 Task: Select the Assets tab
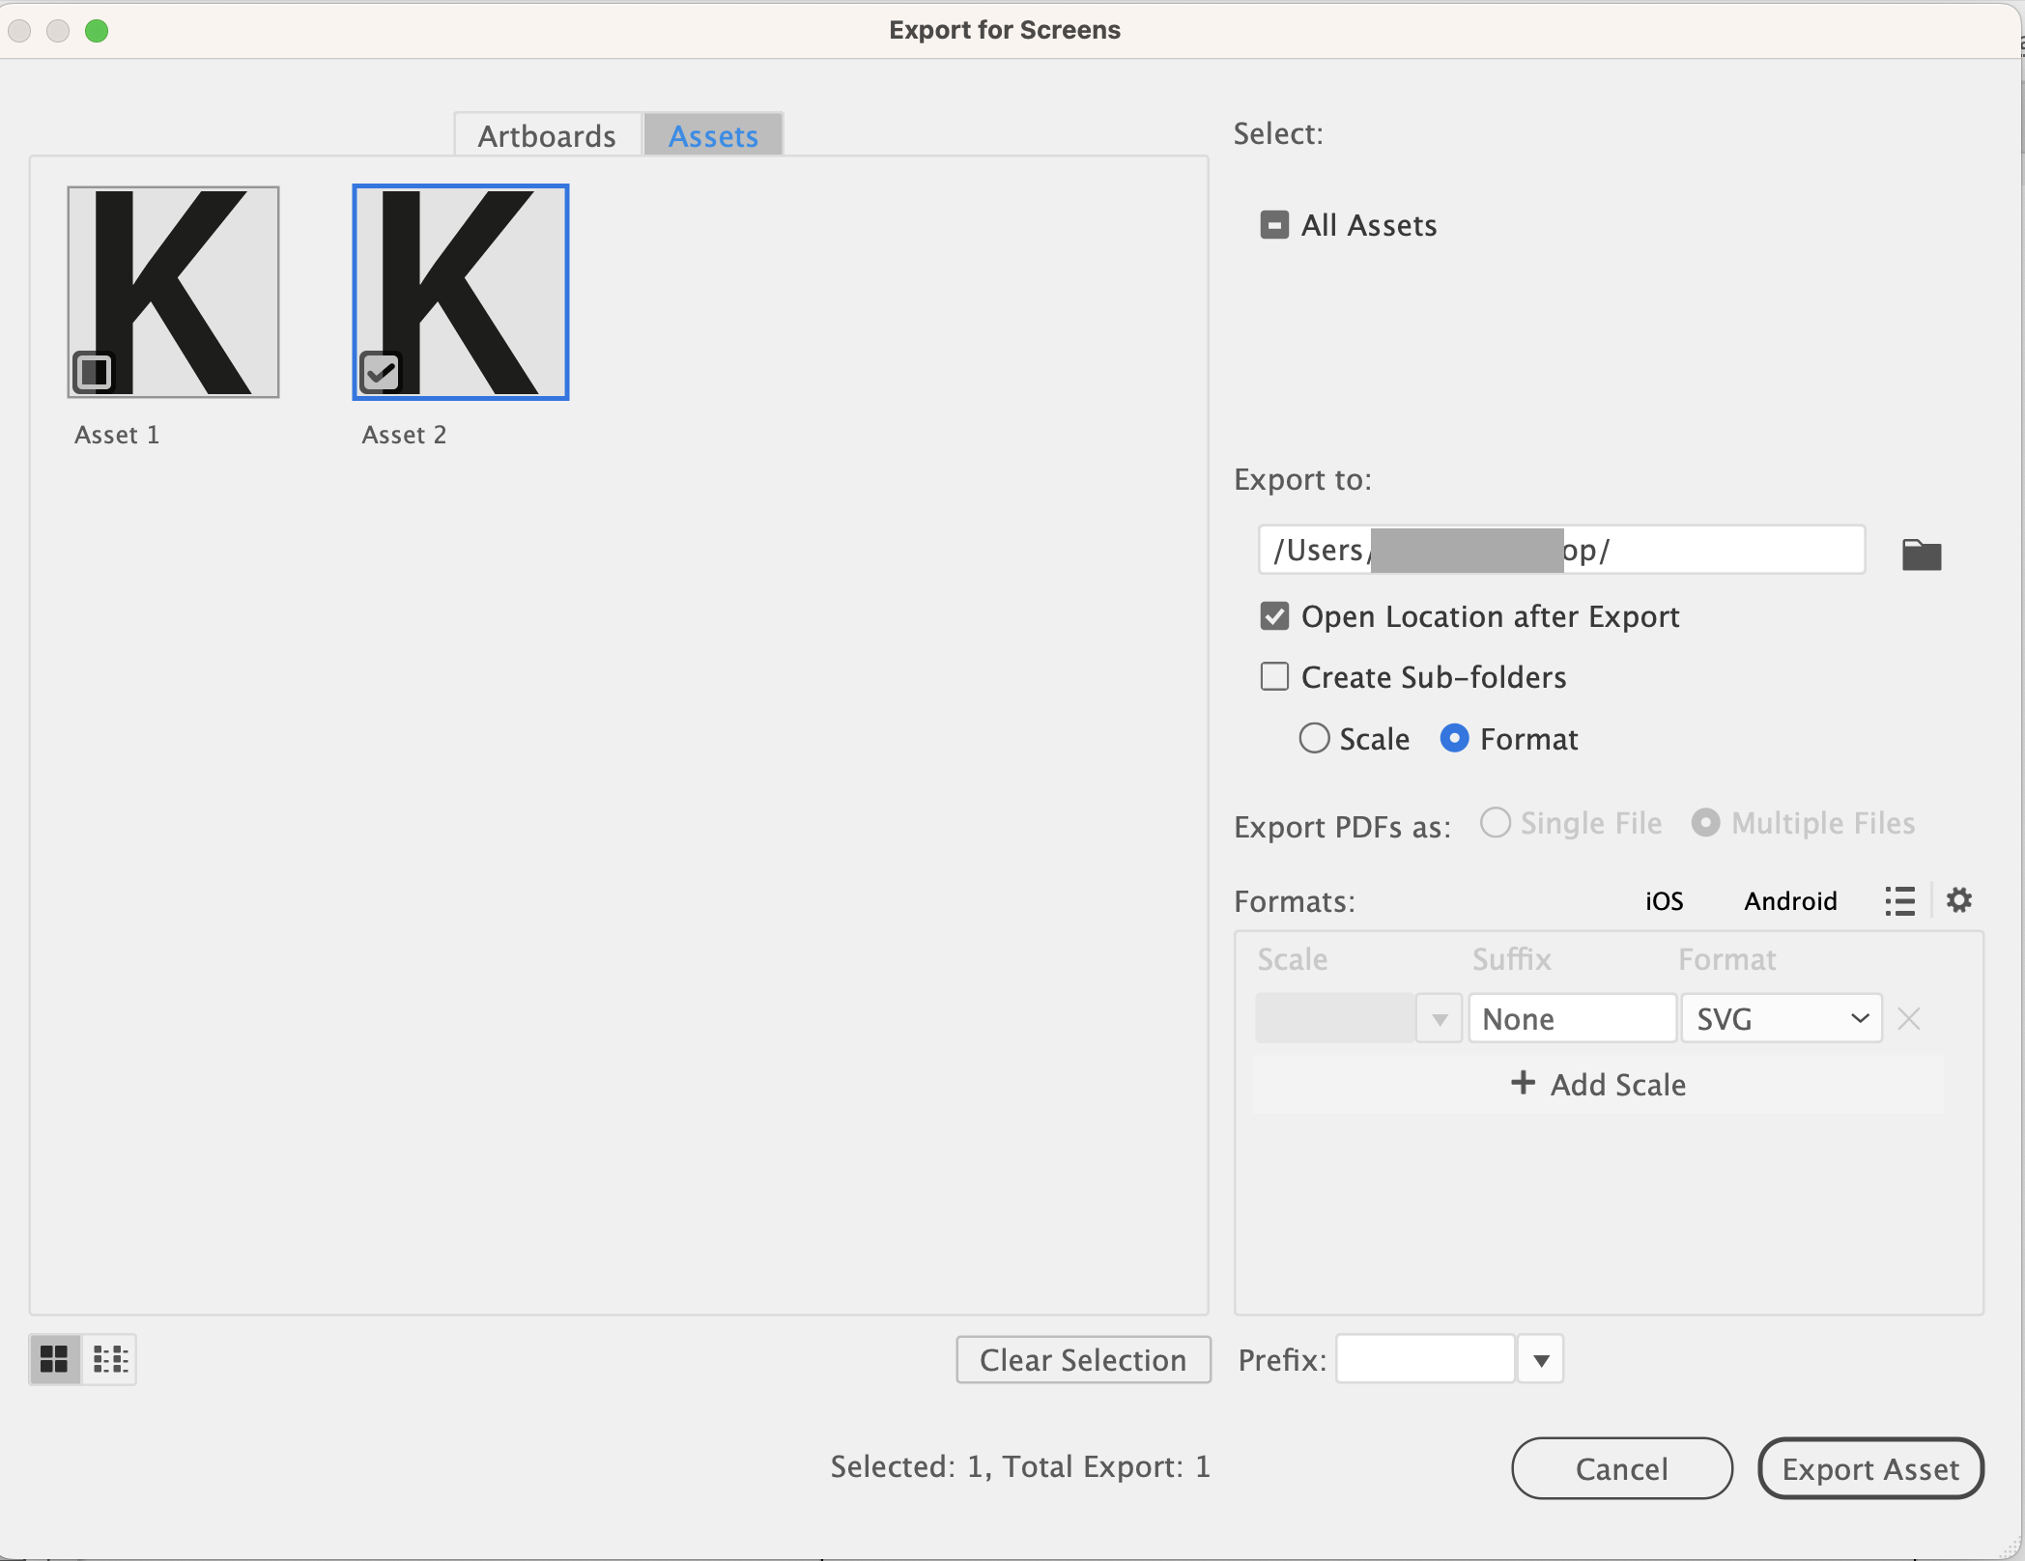coord(712,135)
